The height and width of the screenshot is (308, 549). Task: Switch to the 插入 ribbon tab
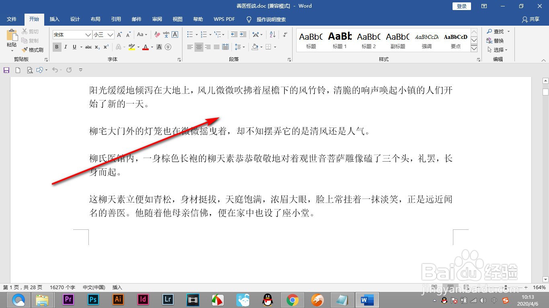pos(54,19)
